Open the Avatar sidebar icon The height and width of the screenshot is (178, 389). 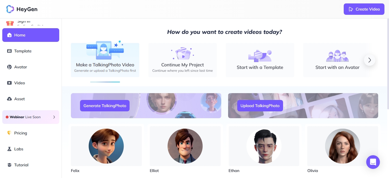[x=9, y=67]
